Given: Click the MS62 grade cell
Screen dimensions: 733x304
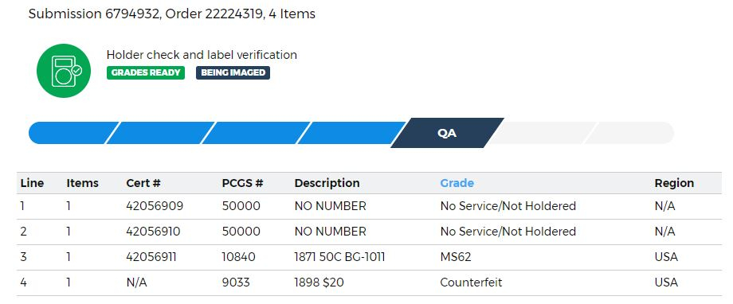Looking at the screenshot, I should point(455,257).
